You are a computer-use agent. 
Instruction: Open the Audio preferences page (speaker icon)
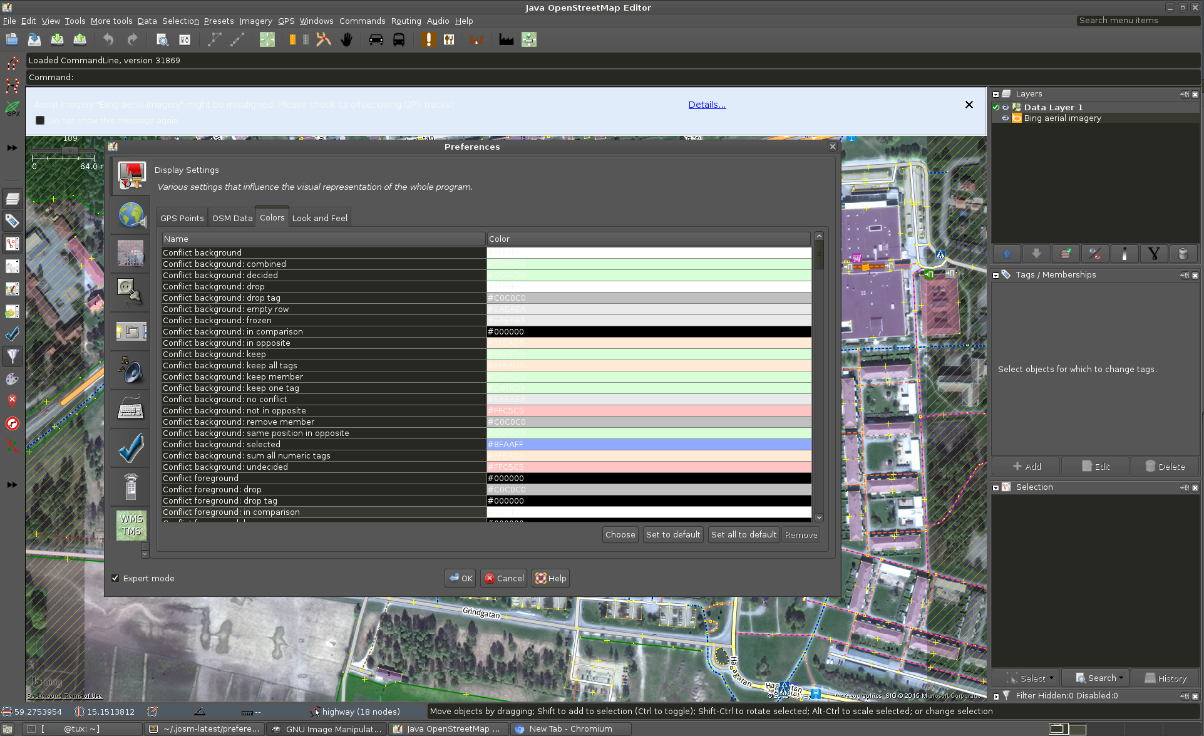130,370
